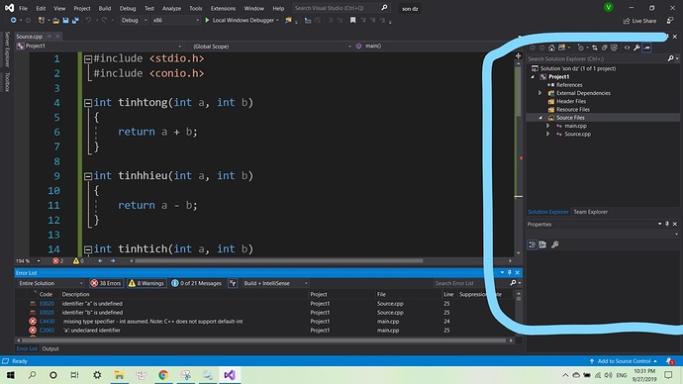
Task: Open the Build + IntelliSense dropdown
Action: (x=275, y=283)
